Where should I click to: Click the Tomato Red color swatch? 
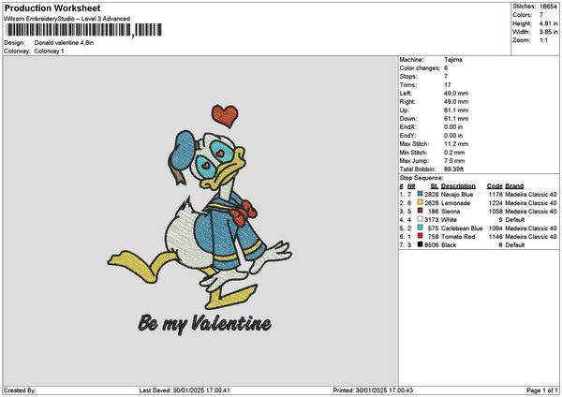(420, 236)
